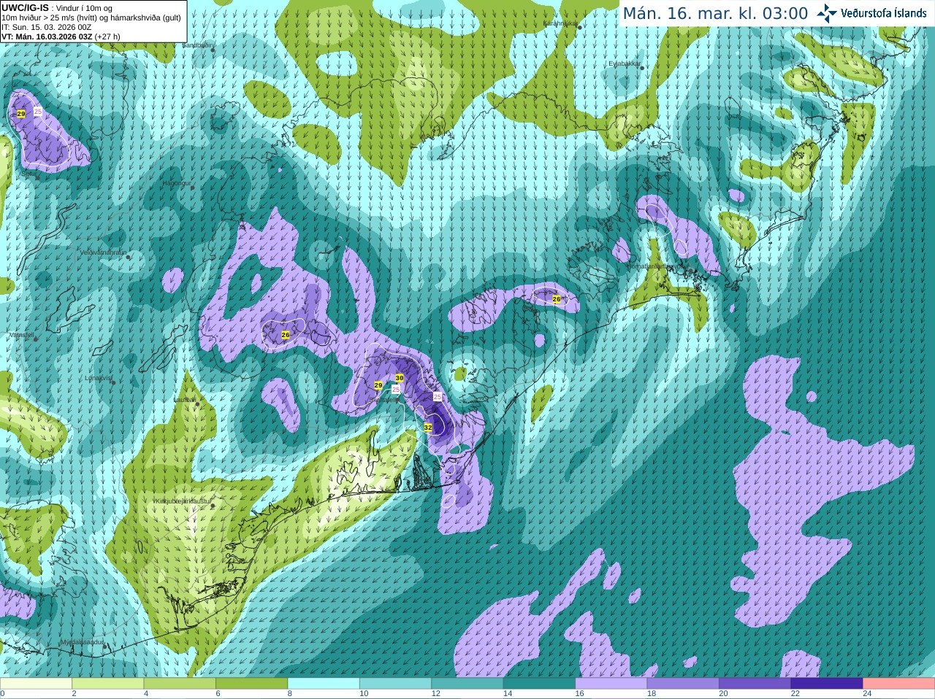This screenshot has height=699, width=935.
Task: Click the pink above-24 m/s legend swatch
Action: [x=899, y=683]
